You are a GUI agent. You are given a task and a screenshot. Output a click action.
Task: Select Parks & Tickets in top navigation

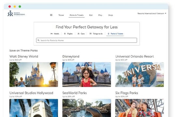coord(77,15)
